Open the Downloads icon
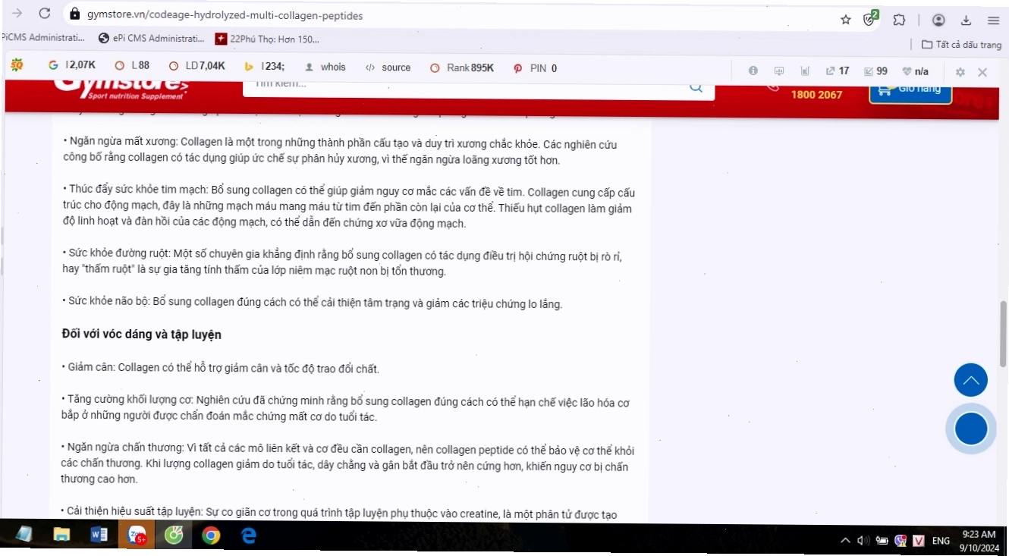The height and width of the screenshot is (556, 1009). pos(966,20)
